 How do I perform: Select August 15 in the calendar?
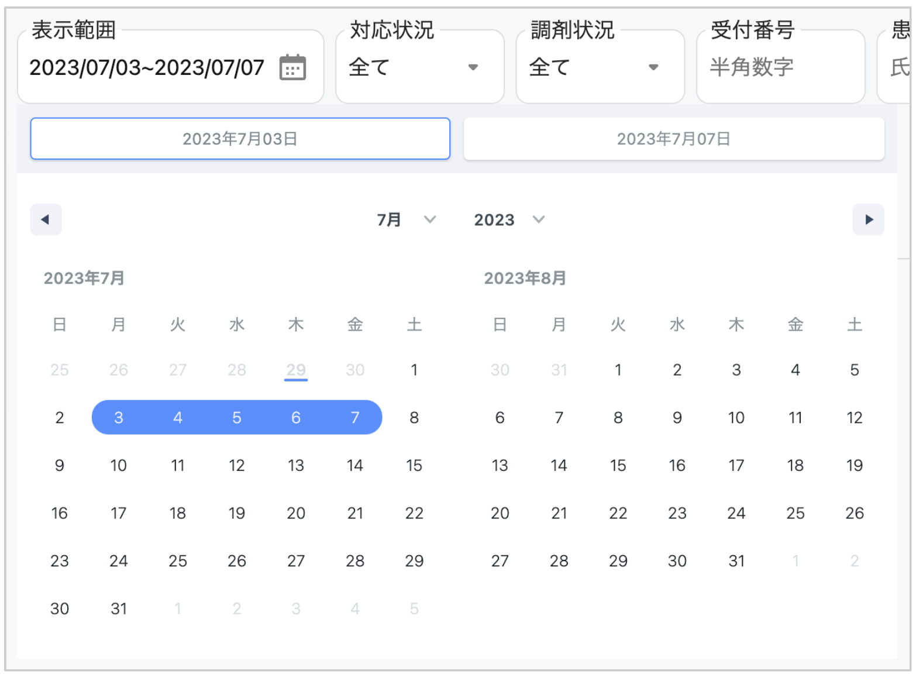[618, 466]
